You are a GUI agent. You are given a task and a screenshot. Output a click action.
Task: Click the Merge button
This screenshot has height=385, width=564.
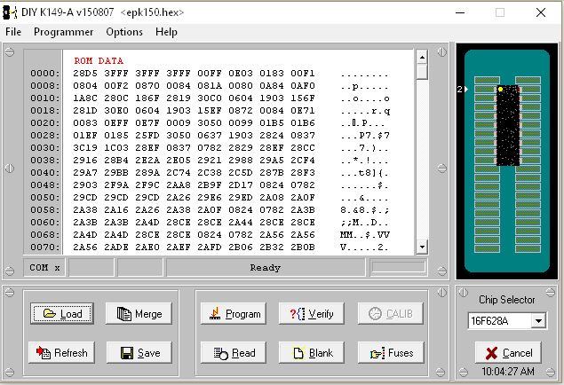[x=139, y=313]
